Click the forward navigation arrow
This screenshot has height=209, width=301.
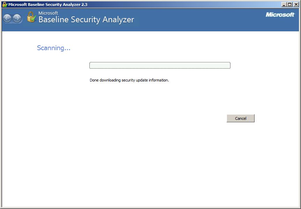tap(17, 18)
